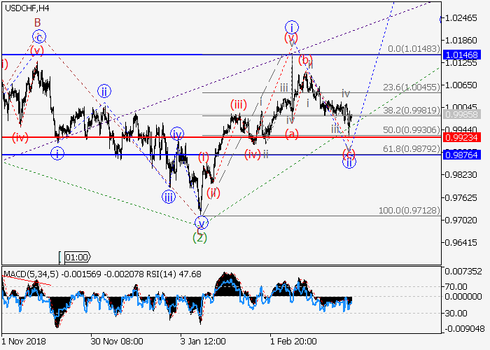Click the red (iii) wave label
Screen dimensions: 490x350
tap(238, 105)
